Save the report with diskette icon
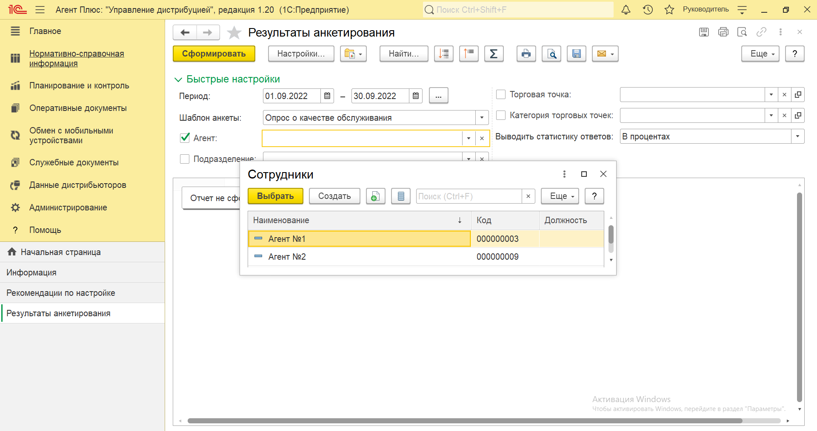This screenshot has height=431, width=817. pyautogui.click(x=577, y=54)
